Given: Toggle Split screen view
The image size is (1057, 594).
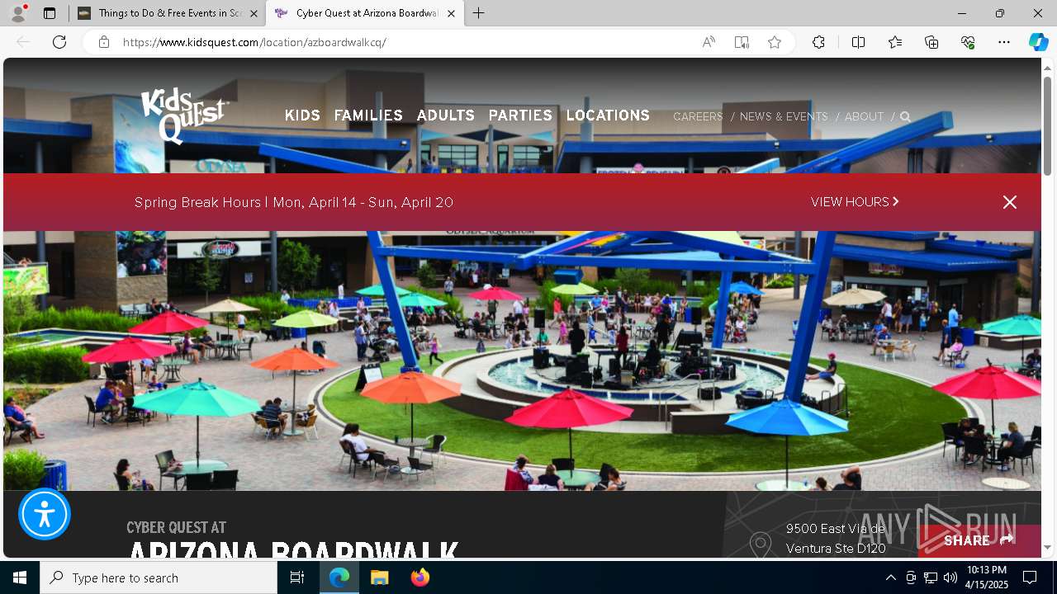Looking at the screenshot, I should pos(858,42).
